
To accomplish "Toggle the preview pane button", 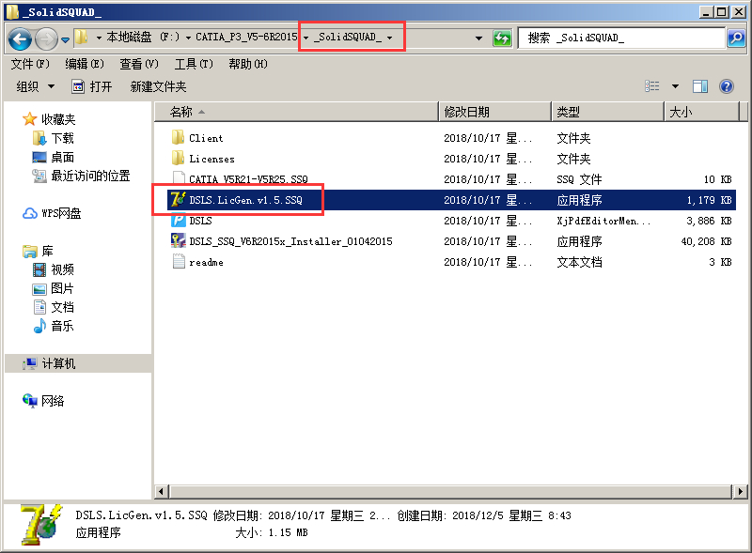I will coord(700,86).
